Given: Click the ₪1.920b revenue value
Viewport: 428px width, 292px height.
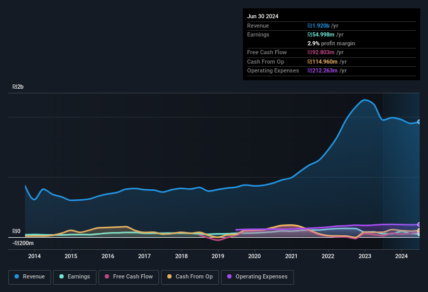Looking at the screenshot, I should coord(319,26).
